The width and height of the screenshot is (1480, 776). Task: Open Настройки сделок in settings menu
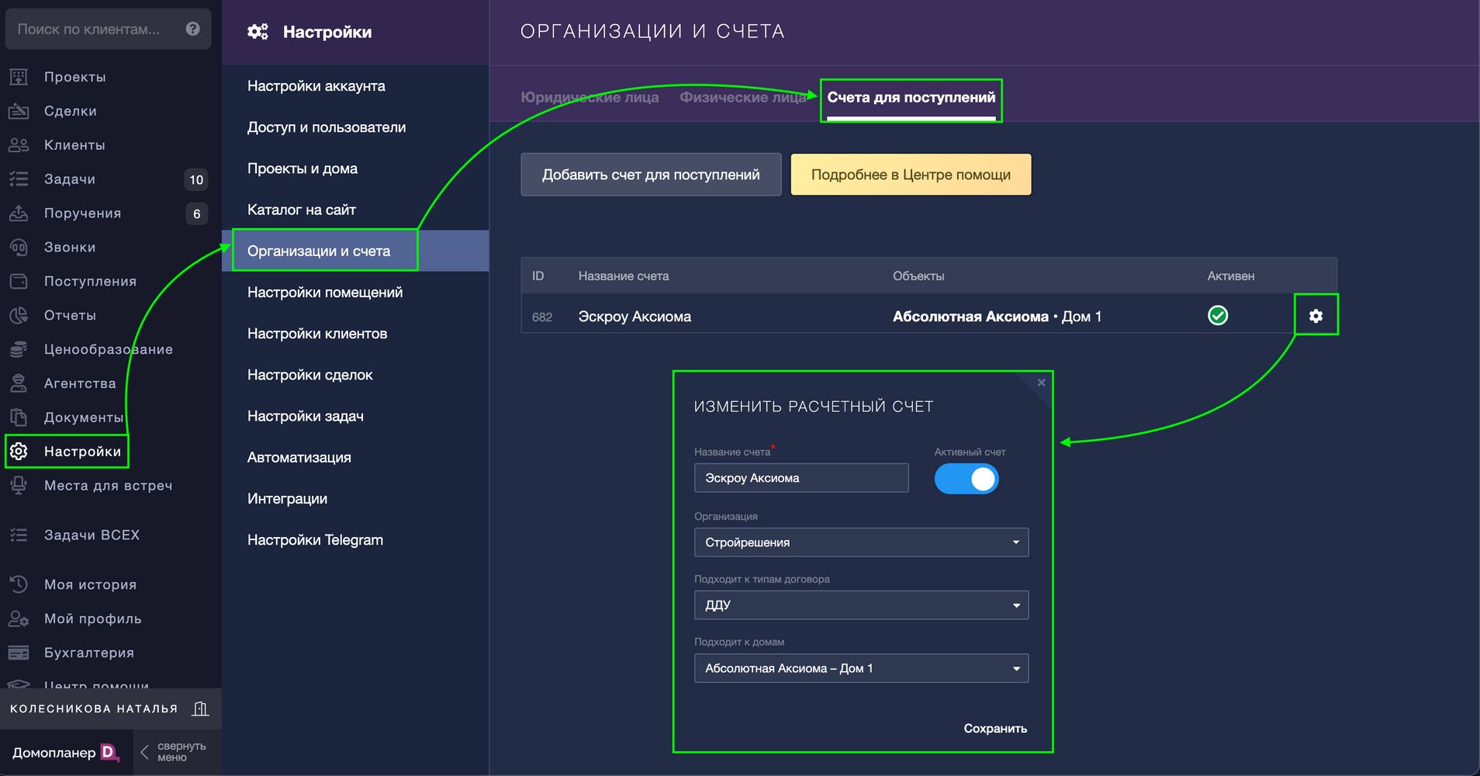click(x=310, y=375)
